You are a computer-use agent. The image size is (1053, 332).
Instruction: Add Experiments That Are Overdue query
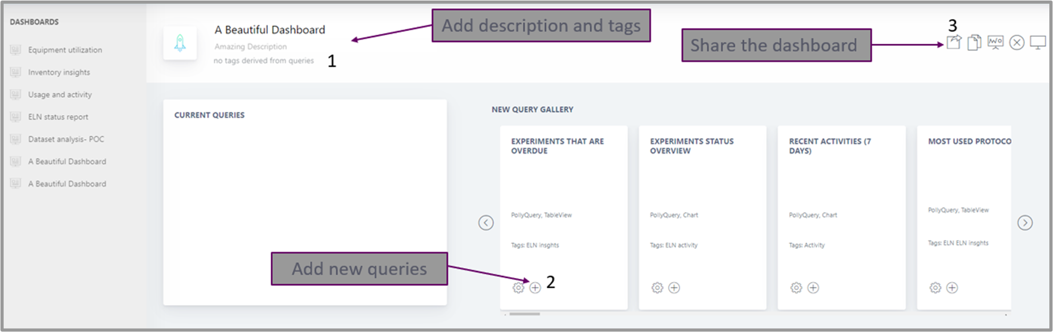[x=535, y=288]
